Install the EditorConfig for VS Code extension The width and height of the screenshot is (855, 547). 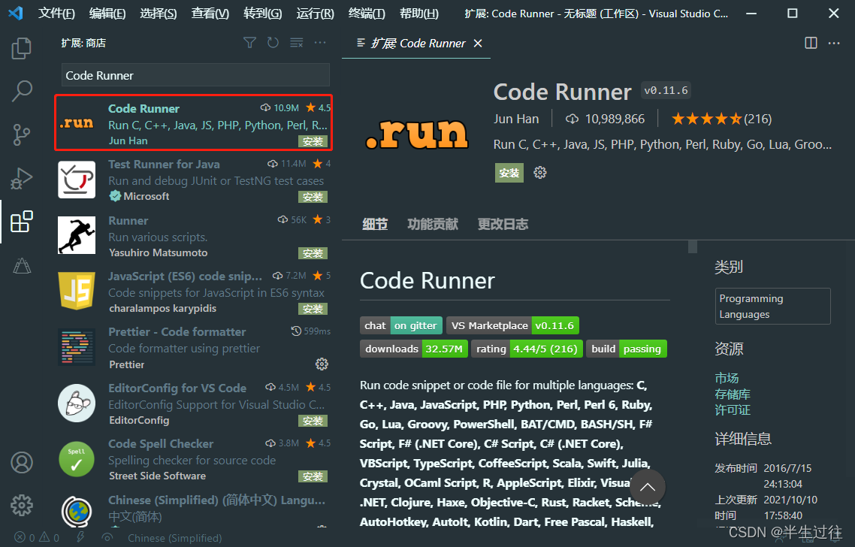[x=313, y=421]
